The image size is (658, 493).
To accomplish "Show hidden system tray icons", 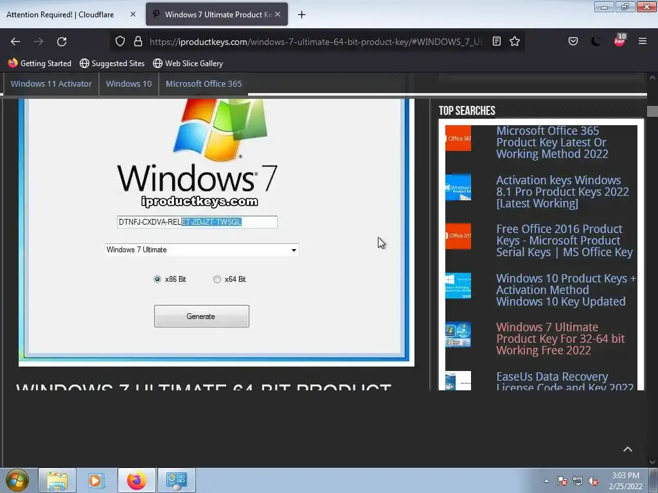I will (x=546, y=481).
